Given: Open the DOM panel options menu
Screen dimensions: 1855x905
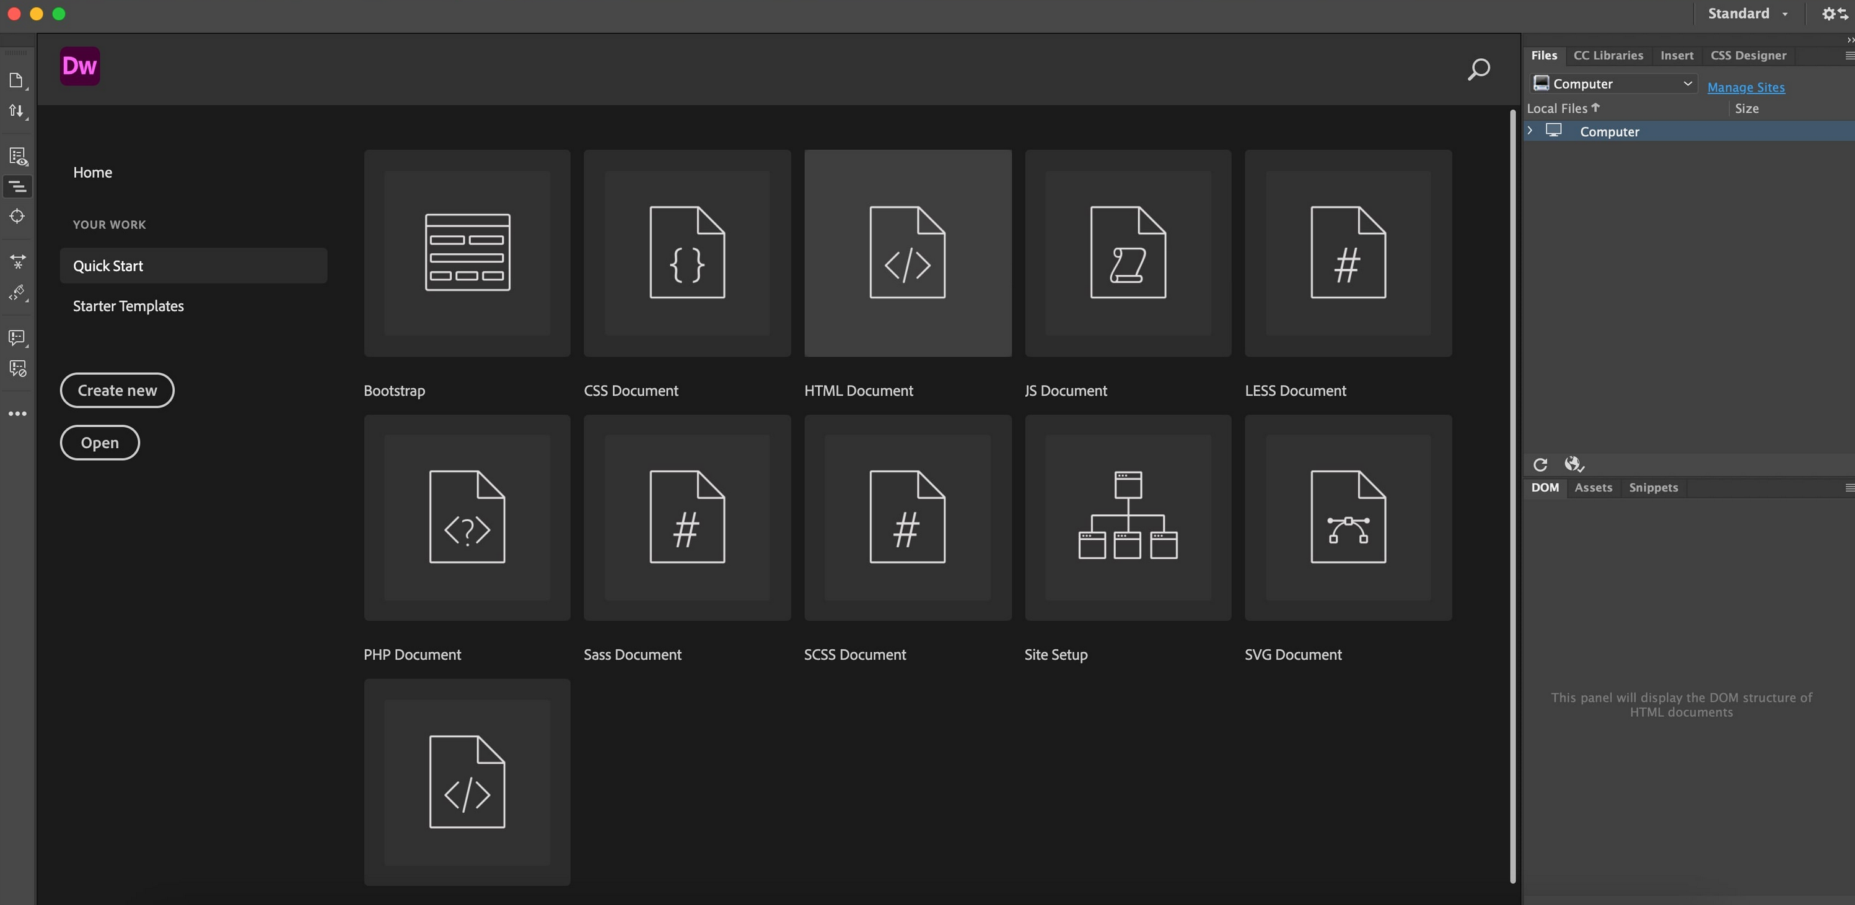Looking at the screenshot, I should point(1849,488).
